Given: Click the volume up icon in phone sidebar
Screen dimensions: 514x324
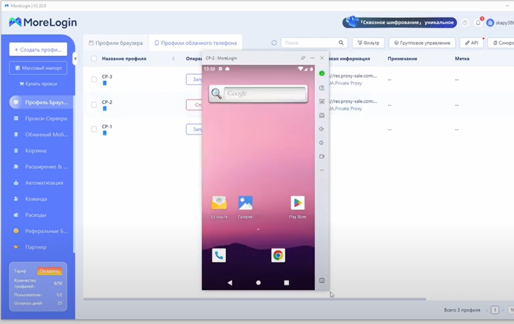Looking at the screenshot, I should click(322, 129).
